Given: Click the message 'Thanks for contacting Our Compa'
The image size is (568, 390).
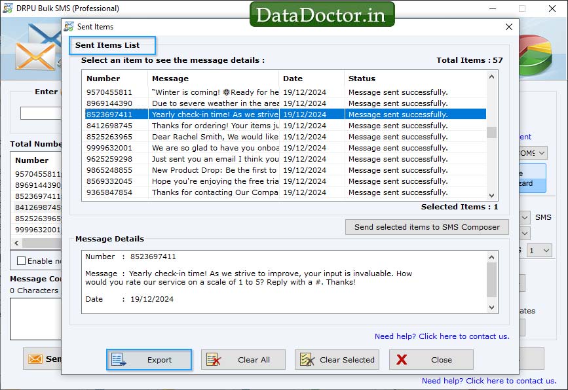Looking at the screenshot, I should (x=215, y=192).
